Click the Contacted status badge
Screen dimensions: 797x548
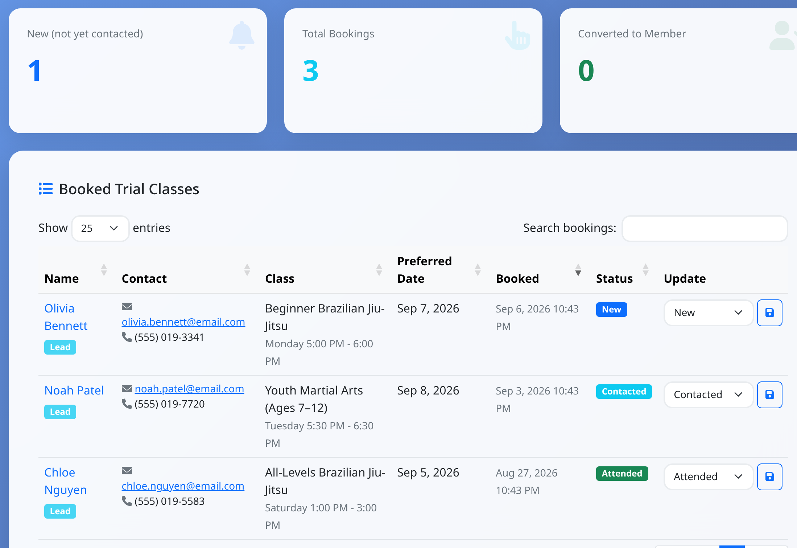pos(624,392)
